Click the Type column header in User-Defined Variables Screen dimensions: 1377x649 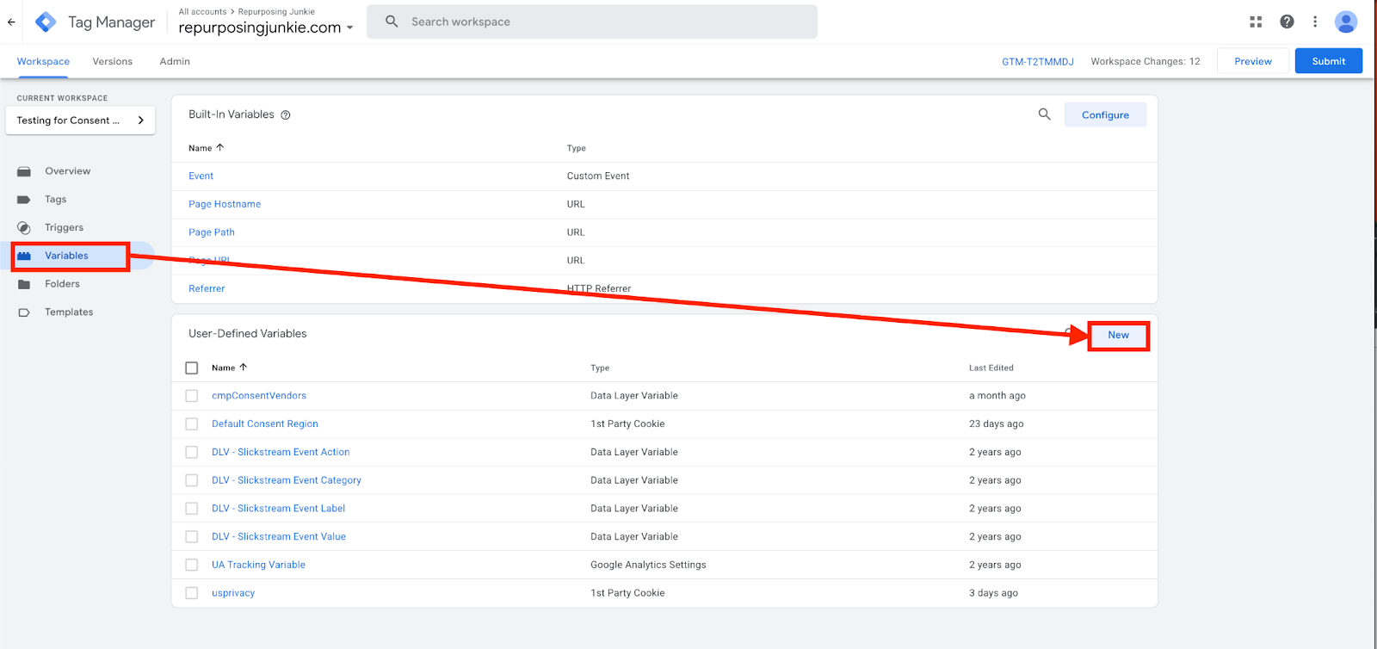point(600,368)
